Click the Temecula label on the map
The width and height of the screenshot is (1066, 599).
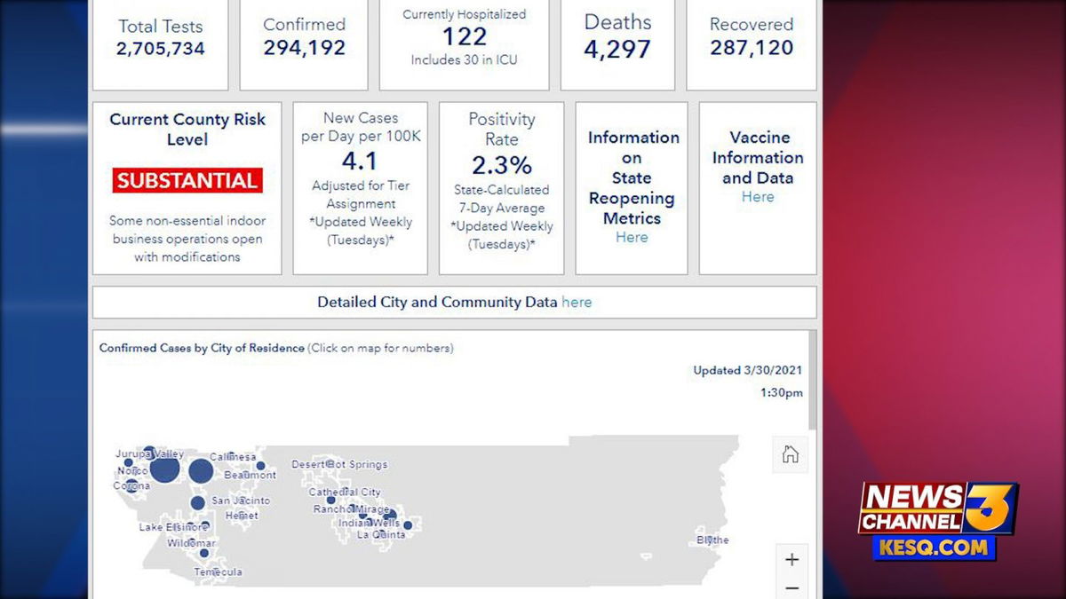point(218,572)
